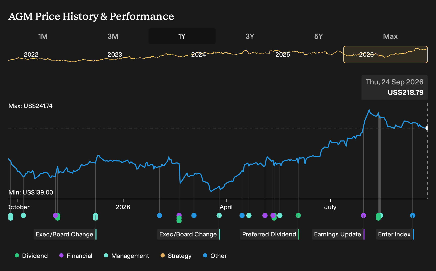This screenshot has height=271, width=436.
Task: Select the 1Y time range tab
Action: (x=182, y=36)
